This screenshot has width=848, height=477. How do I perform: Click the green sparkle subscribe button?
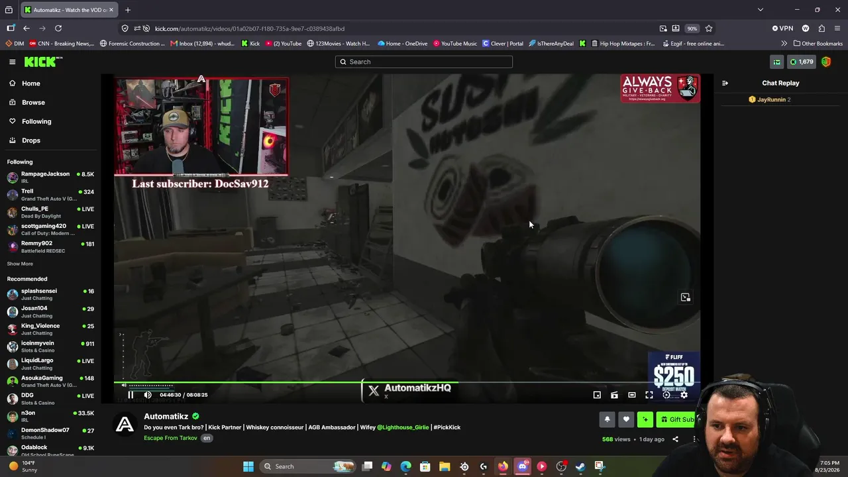[x=645, y=419]
